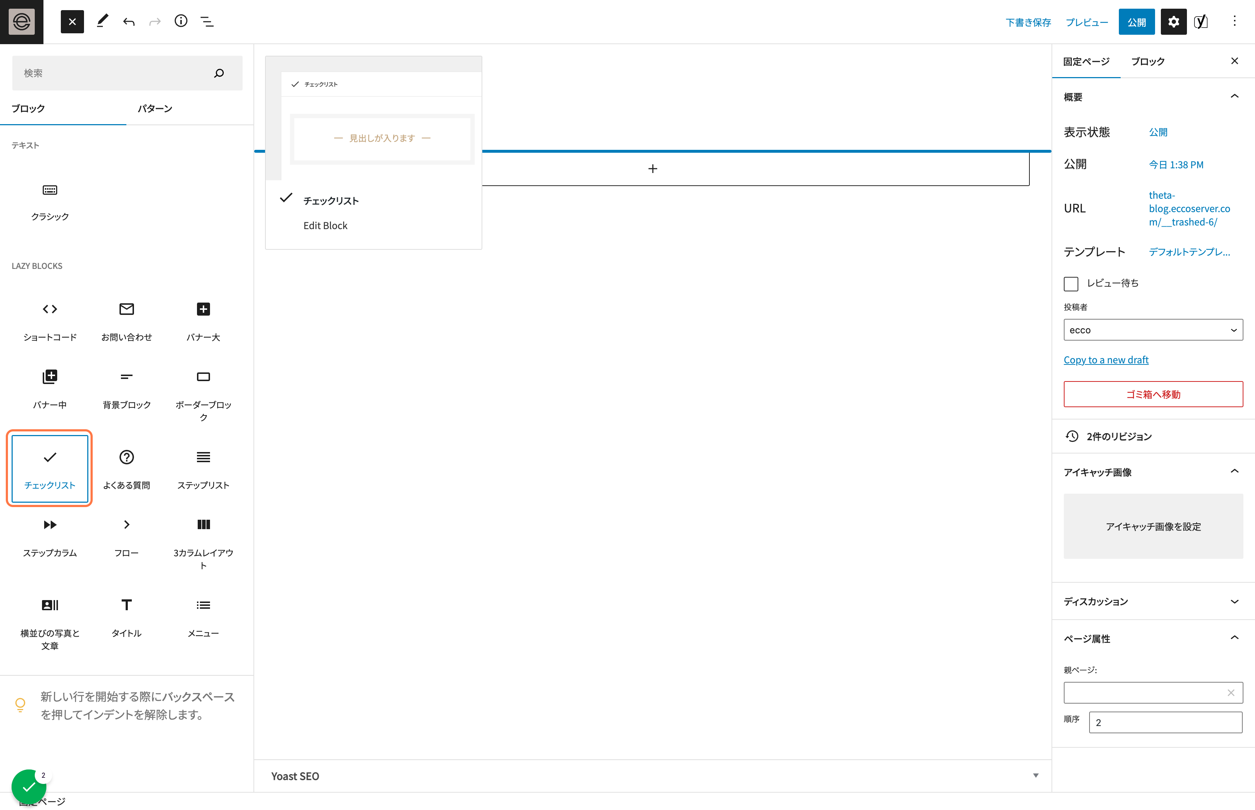Insert the ステップリスト block
This screenshot has width=1255, height=810.
(x=203, y=469)
